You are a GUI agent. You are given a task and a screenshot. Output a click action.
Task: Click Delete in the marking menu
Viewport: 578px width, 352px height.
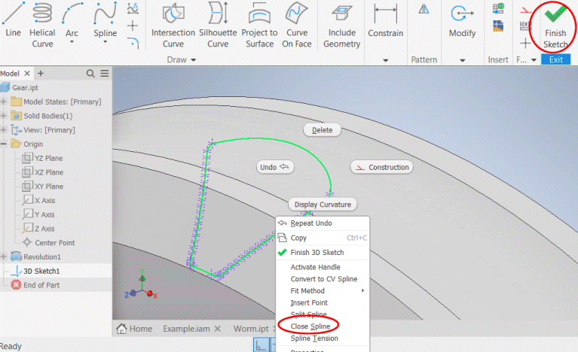click(322, 130)
